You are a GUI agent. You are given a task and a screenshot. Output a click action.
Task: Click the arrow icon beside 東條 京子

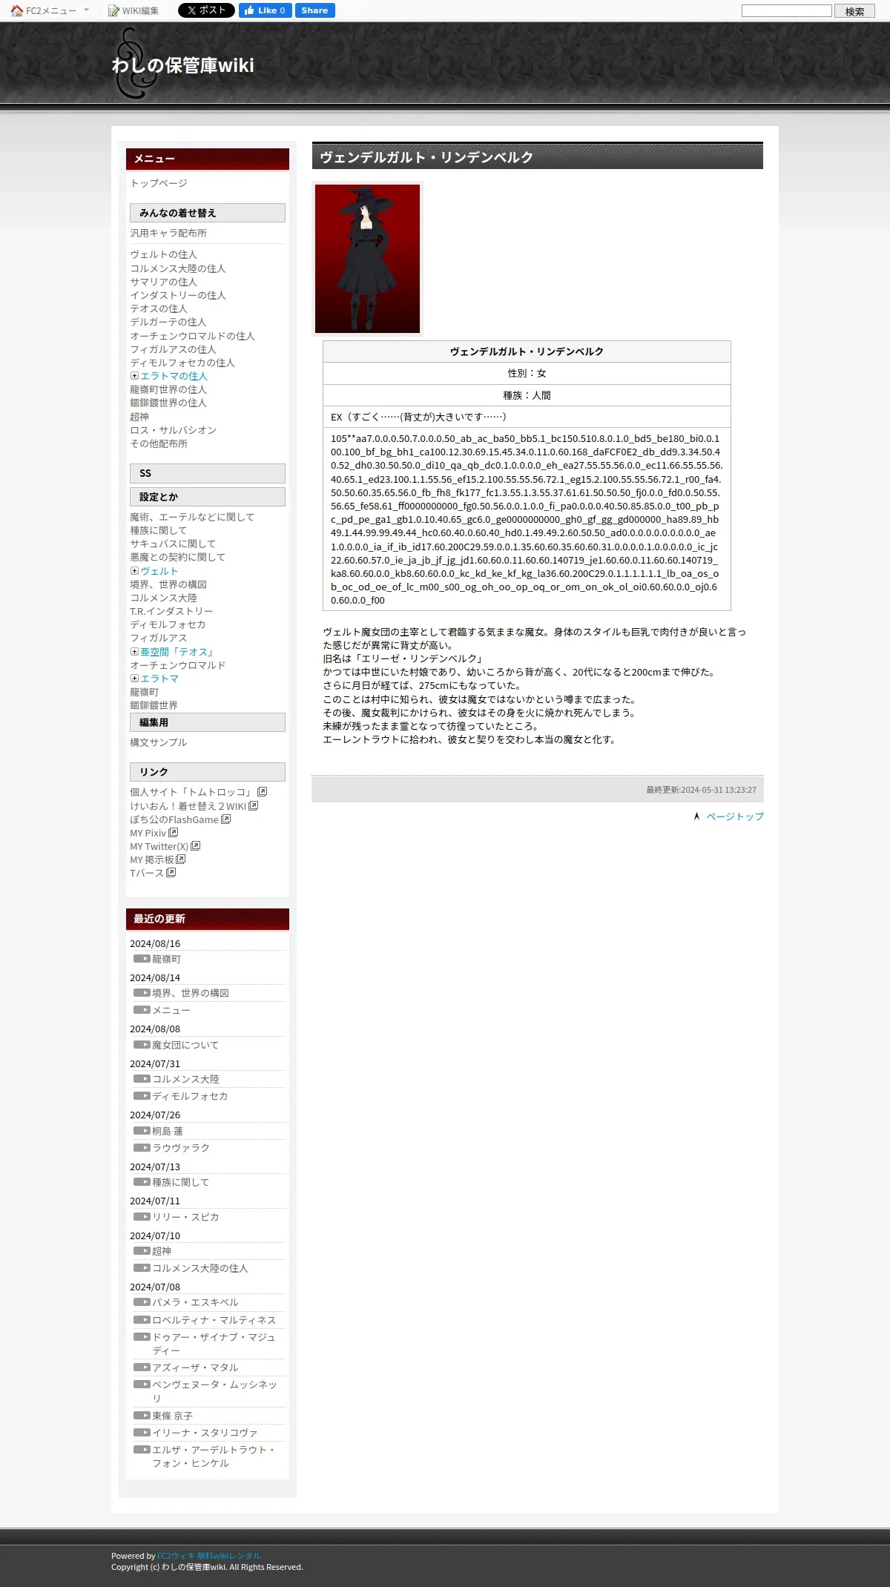tap(142, 1416)
